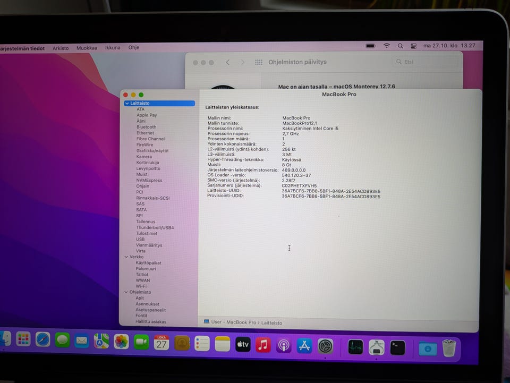Open Reminders app in dock
510x383 pixels.
(202, 344)
